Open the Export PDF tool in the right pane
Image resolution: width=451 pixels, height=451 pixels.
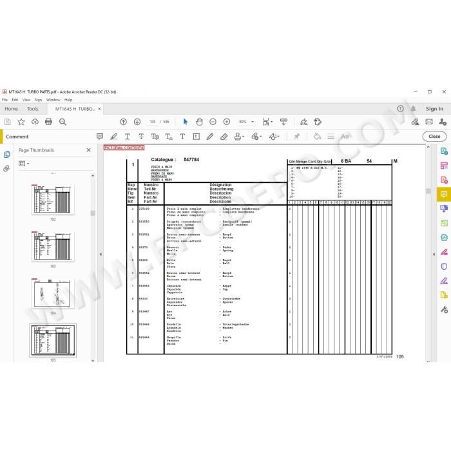coord(444,151)
